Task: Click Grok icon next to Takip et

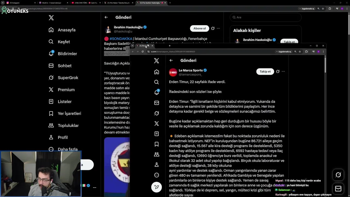Action: (x=278, y=71)
